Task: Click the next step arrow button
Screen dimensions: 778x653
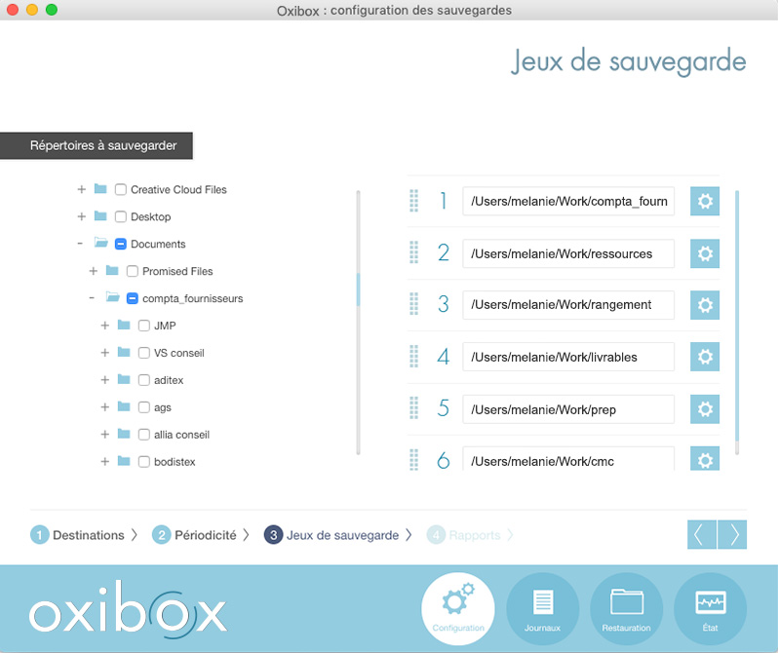Action: pos(732,535)
